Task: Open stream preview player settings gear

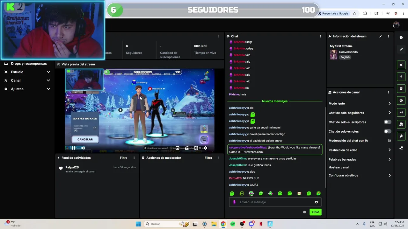Action: (205, 148)
